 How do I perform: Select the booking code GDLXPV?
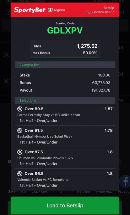(65, 30)
